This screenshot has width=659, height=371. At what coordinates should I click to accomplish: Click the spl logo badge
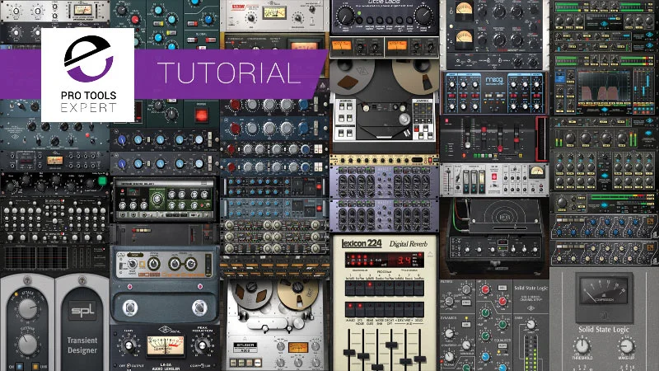coord(82,312)
